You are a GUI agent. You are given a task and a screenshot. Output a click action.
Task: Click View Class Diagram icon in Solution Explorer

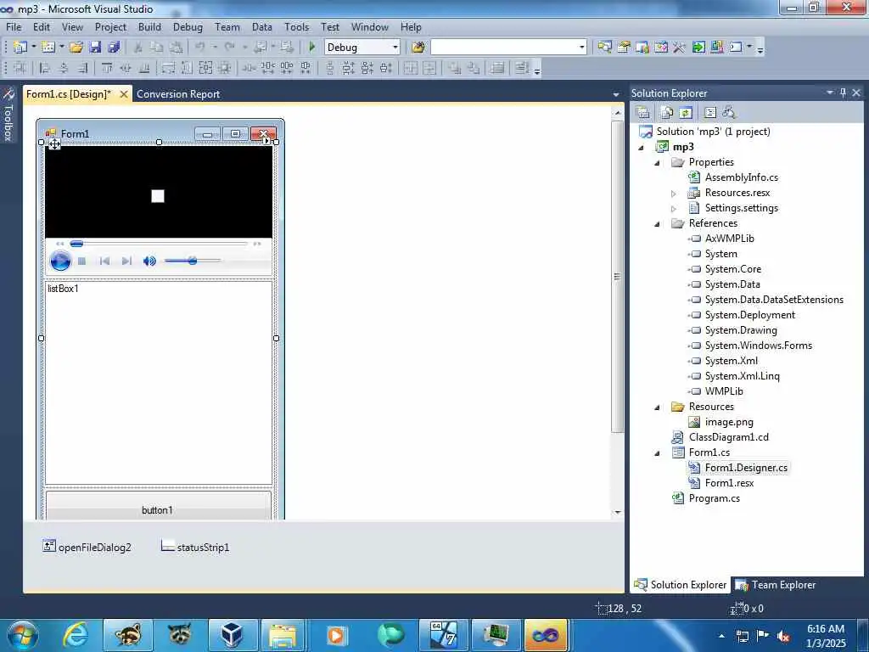pyautogui.click(x=729, y=113)
